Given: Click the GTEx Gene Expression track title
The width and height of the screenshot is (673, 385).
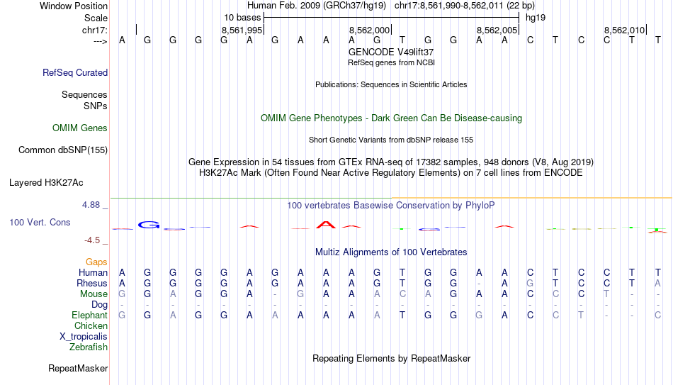Looking at the screenshot, I should coord(391,162).
